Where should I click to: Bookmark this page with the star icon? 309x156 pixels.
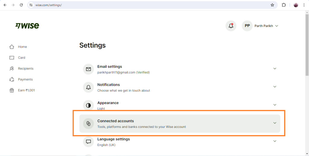pos(272,5)
